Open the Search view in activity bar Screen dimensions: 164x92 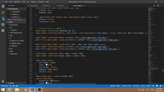click(3, 13)
